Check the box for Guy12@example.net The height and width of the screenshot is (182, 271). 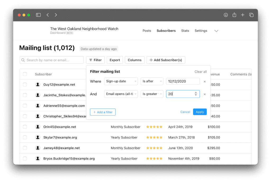[x=25, y=85]
